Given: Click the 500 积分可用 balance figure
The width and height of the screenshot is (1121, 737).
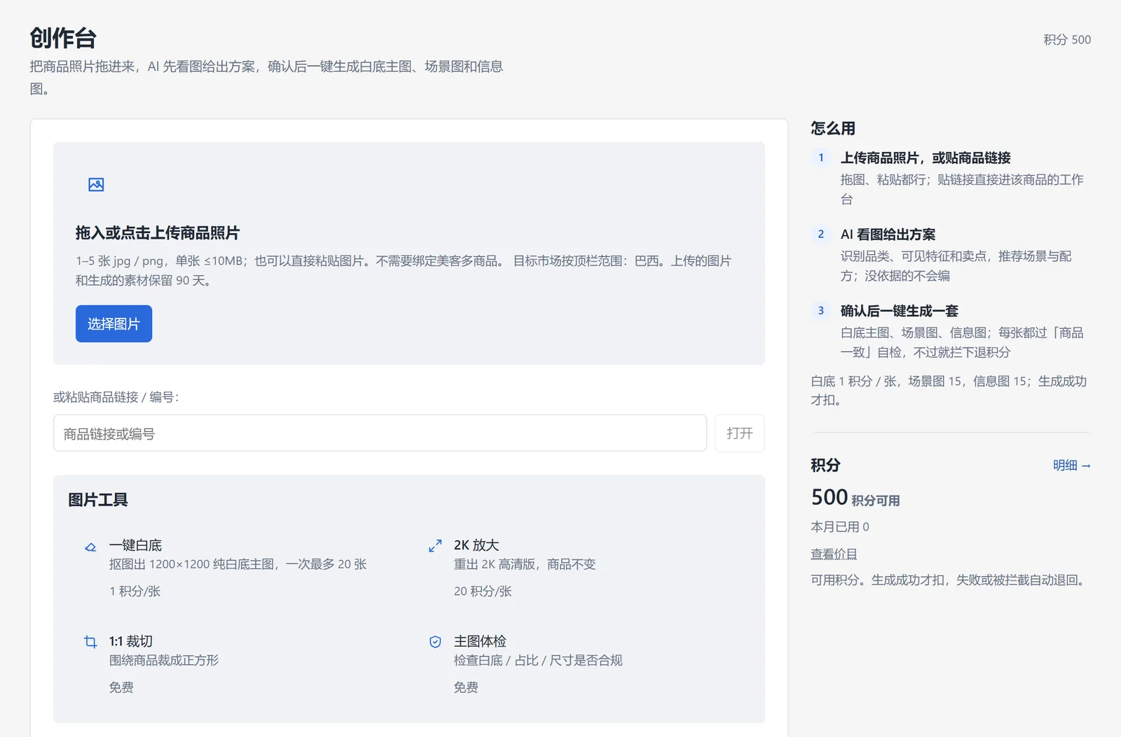Looking at the screenshot, I should coord(855,498).
